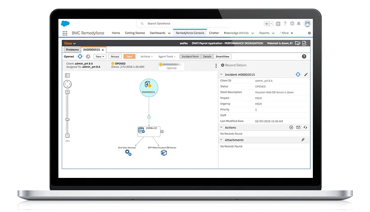Screen dimensions: 370x212
Task: Switch to SmartView
Action: click(x=222, y=57)
